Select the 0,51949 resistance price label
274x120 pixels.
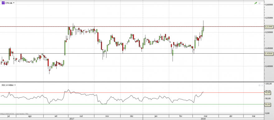tap(269, 27)
